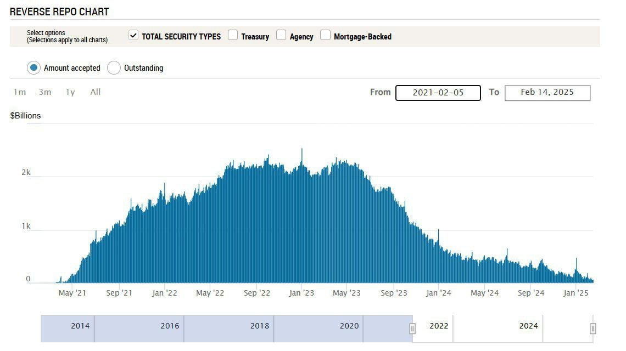Viewport: 626px width, 351px height.
Task: Switch to the Outstanding radio option
Action: pyautogui.click(x=114, y=67)
